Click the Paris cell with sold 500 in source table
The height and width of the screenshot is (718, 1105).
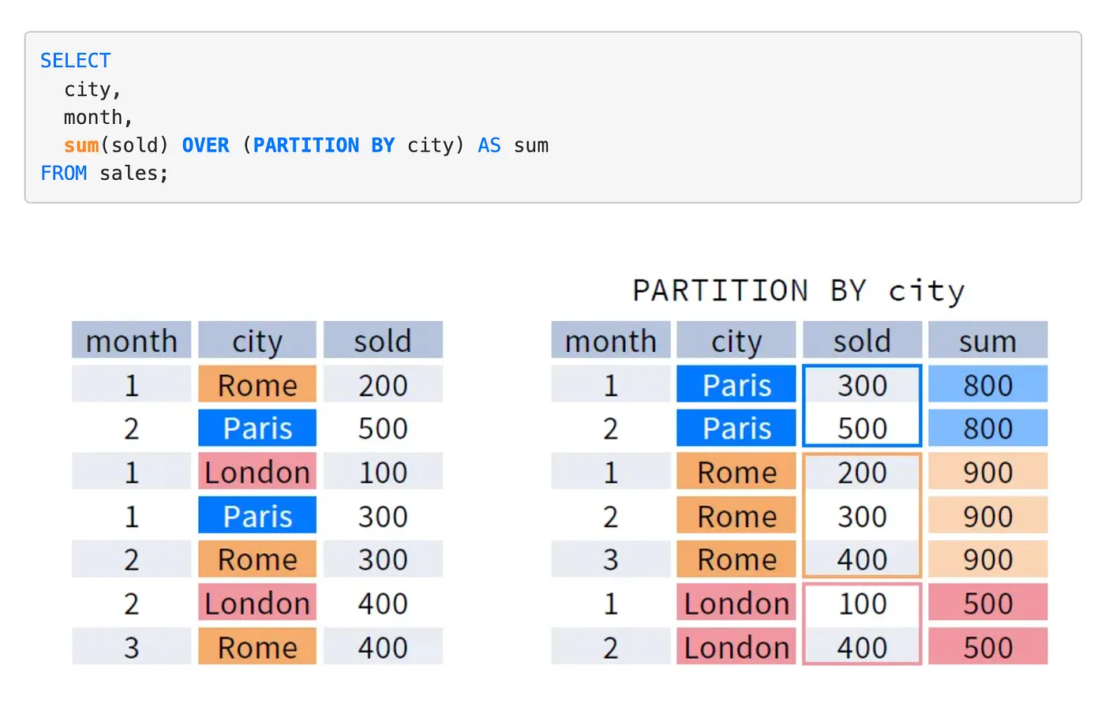(257, 428)
